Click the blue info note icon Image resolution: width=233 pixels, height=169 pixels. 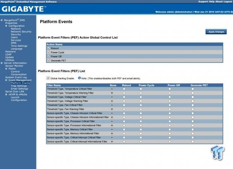[80, 78]
